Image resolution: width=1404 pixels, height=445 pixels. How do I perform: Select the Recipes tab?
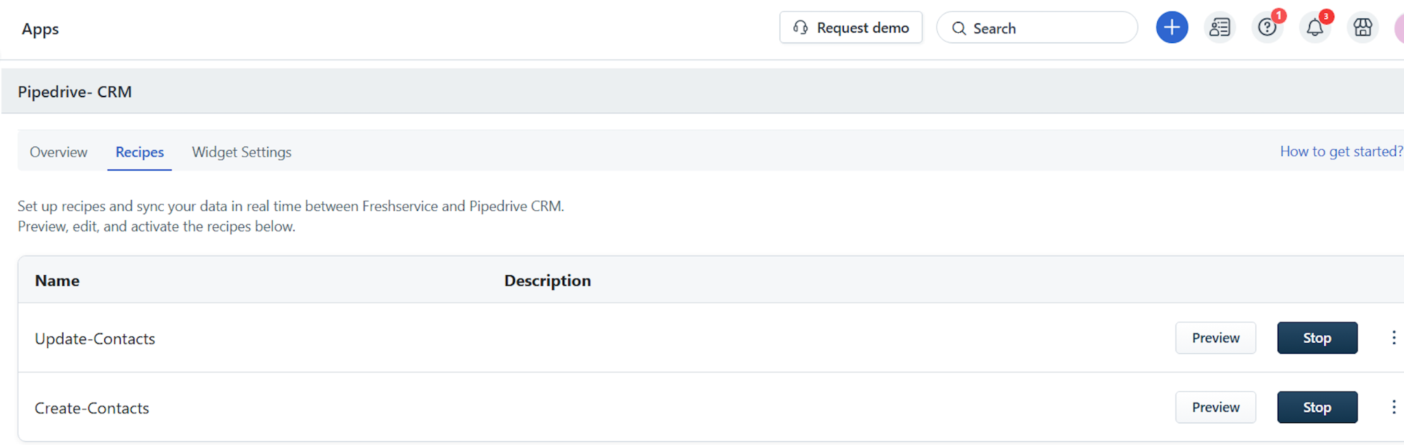point(139,152)
